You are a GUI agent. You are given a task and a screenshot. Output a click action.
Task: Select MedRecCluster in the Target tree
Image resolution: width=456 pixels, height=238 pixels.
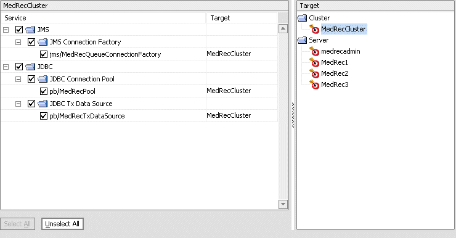[343, 29]
